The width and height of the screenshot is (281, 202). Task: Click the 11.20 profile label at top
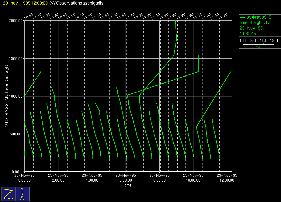pos(46,16)
